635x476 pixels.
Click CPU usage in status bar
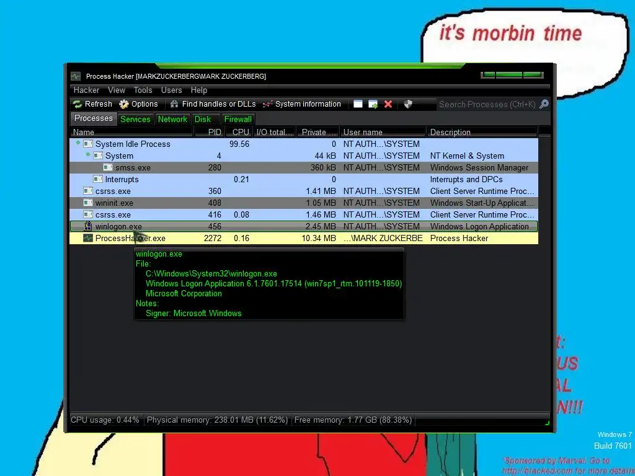pyautogui.click(x=105, y=420)
